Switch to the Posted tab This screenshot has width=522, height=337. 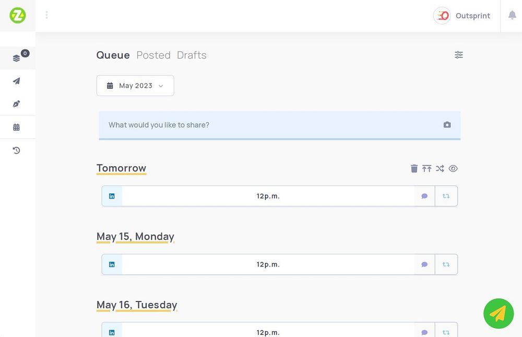153,55
